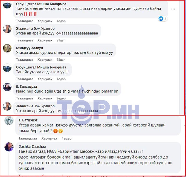Image resolution: width=186 pixels, height=177 pixels.
Task: Click Жаалханы Ээж Урангоо's avatar in the second comment
Action: pyautogui.click(x=7, y=29)
